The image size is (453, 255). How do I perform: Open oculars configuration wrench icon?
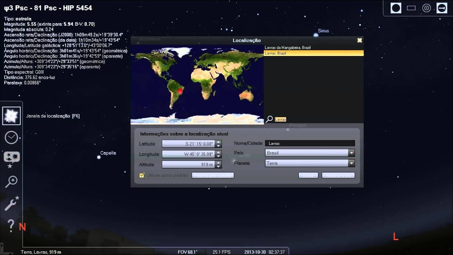(442, 8)
